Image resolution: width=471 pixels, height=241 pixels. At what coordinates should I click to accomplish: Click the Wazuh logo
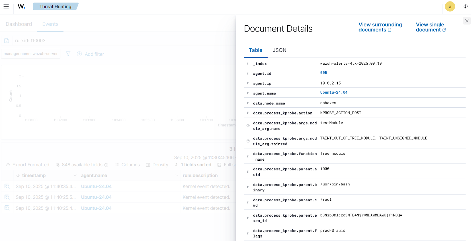[21, 6]
